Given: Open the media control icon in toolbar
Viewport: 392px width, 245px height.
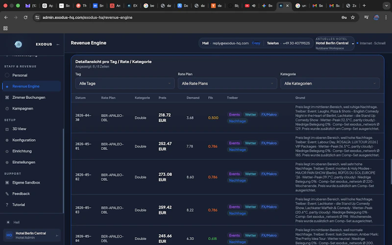Looking at the screenshot, I should [x=366, y=18].
